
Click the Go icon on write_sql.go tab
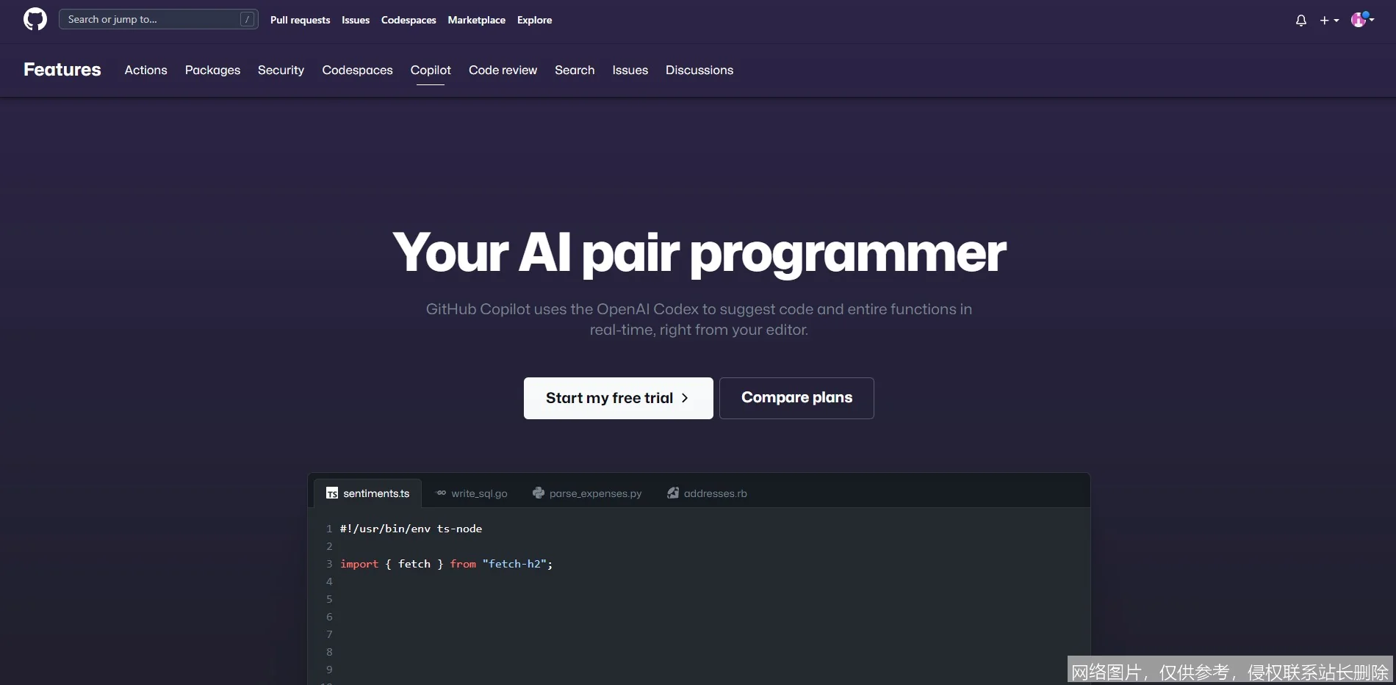point(440,493)
